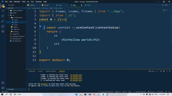The height and width of the screenshot is (96, 172).
Task: Click the keywords link in terminal
Action: point(44,84)
